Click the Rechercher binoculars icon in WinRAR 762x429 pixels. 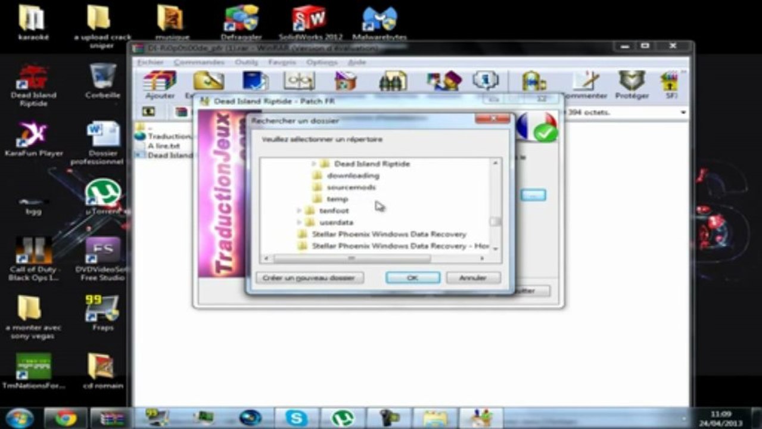[393, 81]
